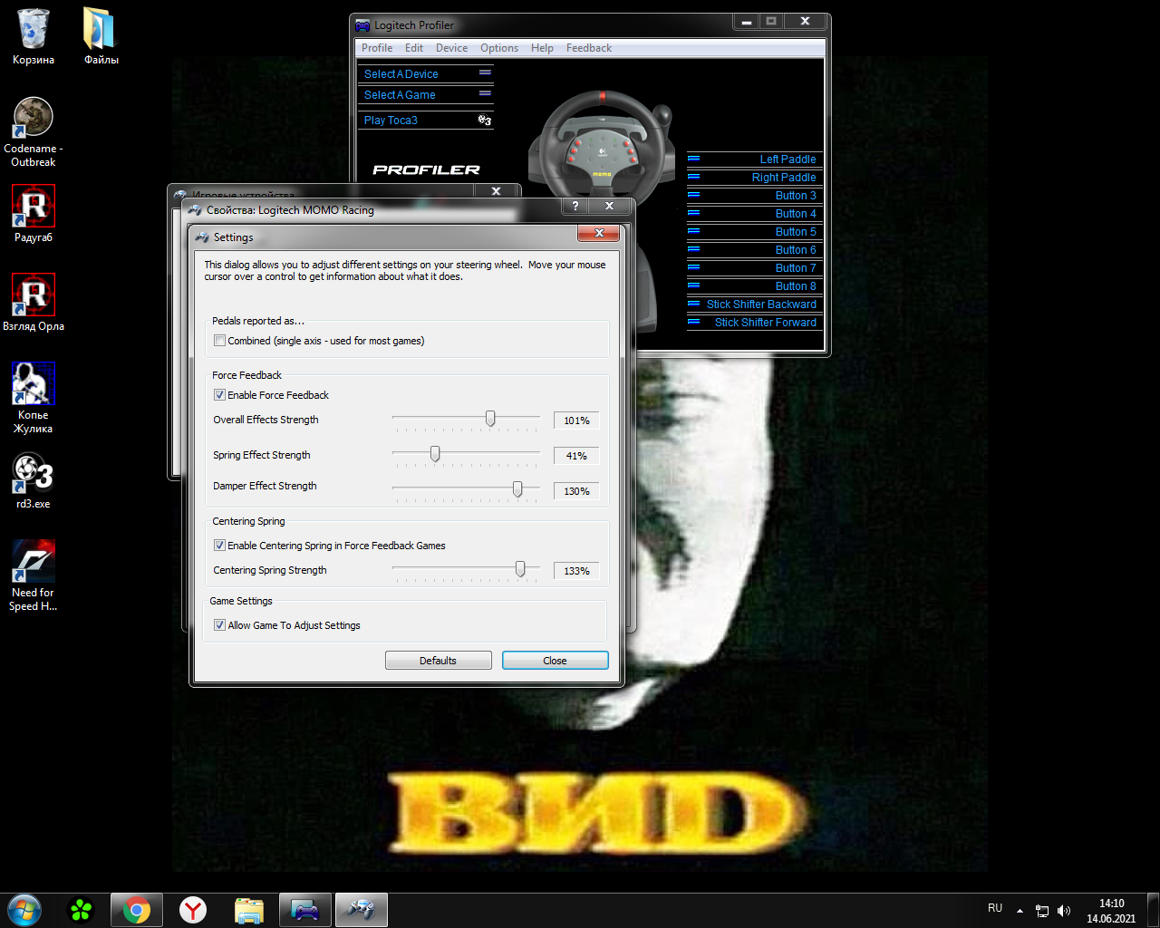Click the Defaults button
The width and height of the screenshot is (1160, 928).
point(438,661)
